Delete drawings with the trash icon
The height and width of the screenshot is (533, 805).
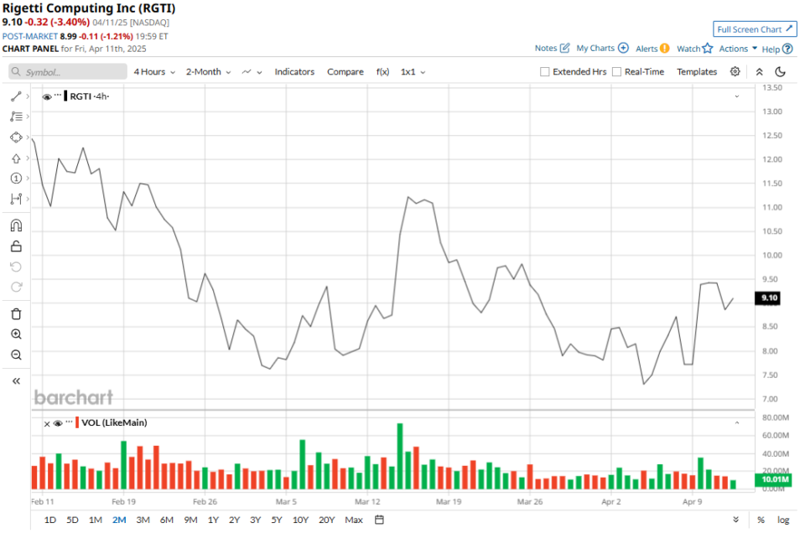click(x=16, y=314)
